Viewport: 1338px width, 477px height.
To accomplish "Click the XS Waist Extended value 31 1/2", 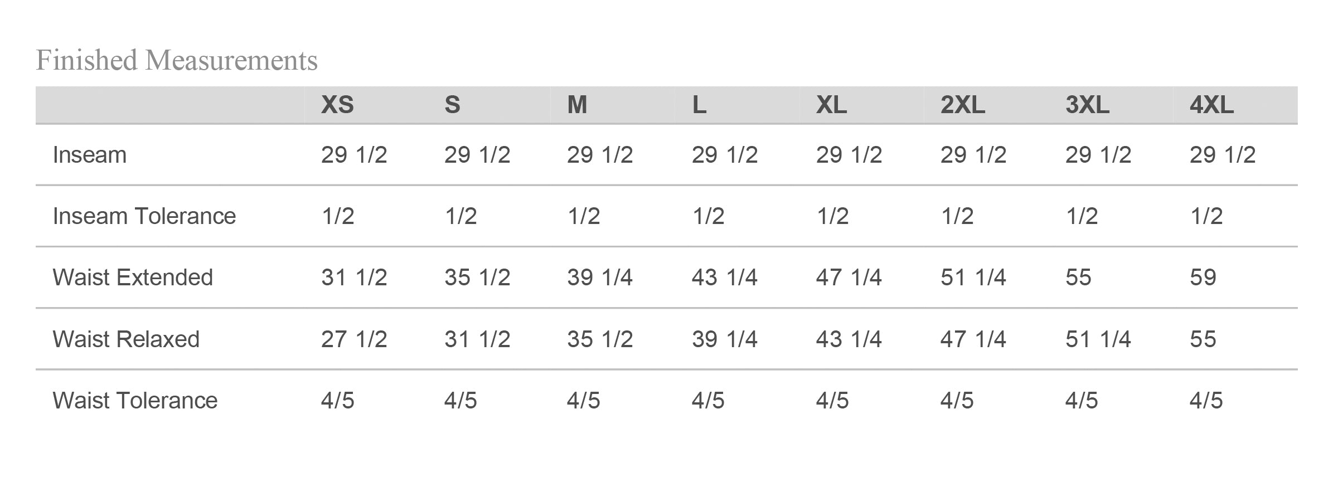I will click(354, 278).
